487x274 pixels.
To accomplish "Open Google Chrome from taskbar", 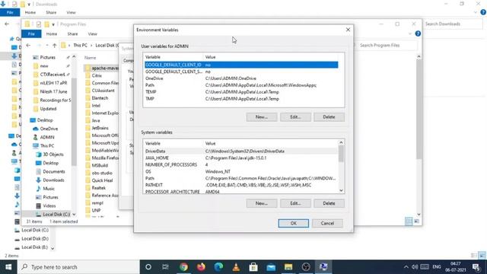I will pos(183,267).
